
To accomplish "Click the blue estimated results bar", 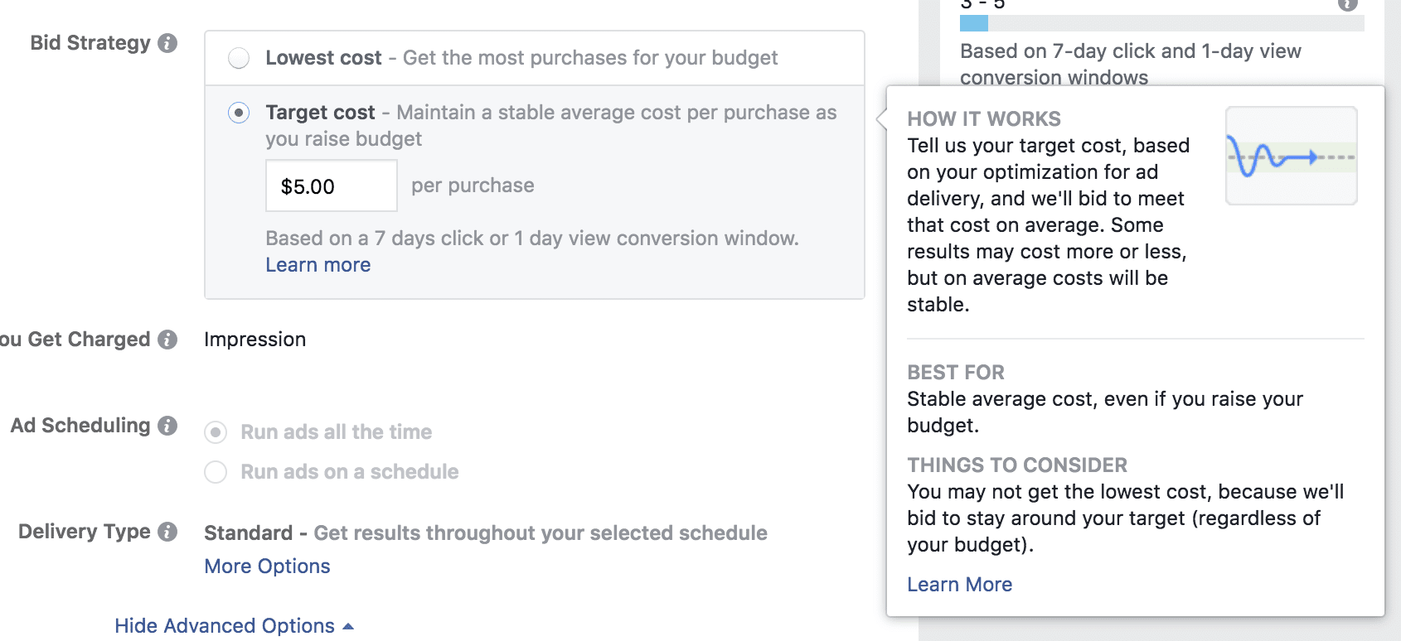I will pyautogui.click(x=974, y=23).
